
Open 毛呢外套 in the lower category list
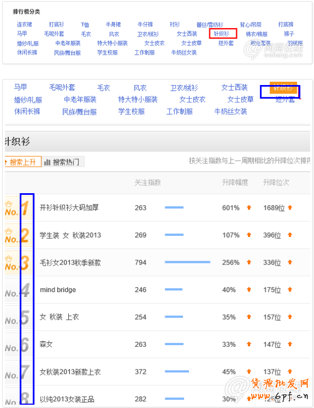pos(62,87)
